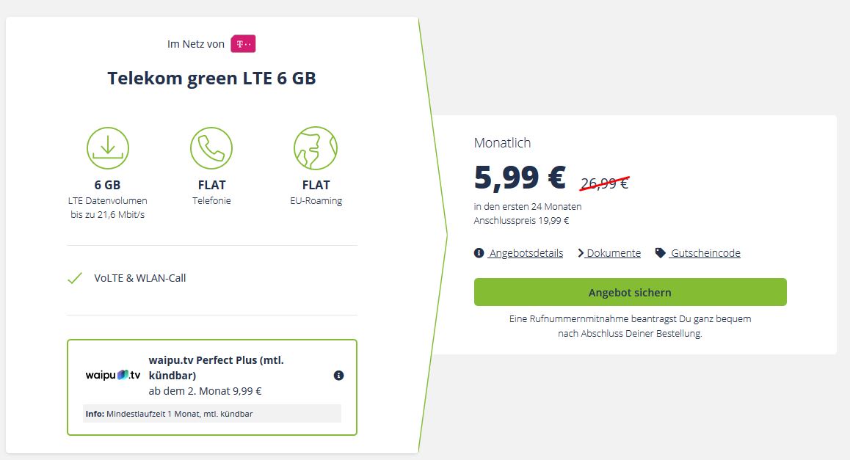Click the green checkmark beside VoLTE & WLAN-Call
Viewport: 850px width, 460px height.
coord(75,278)
